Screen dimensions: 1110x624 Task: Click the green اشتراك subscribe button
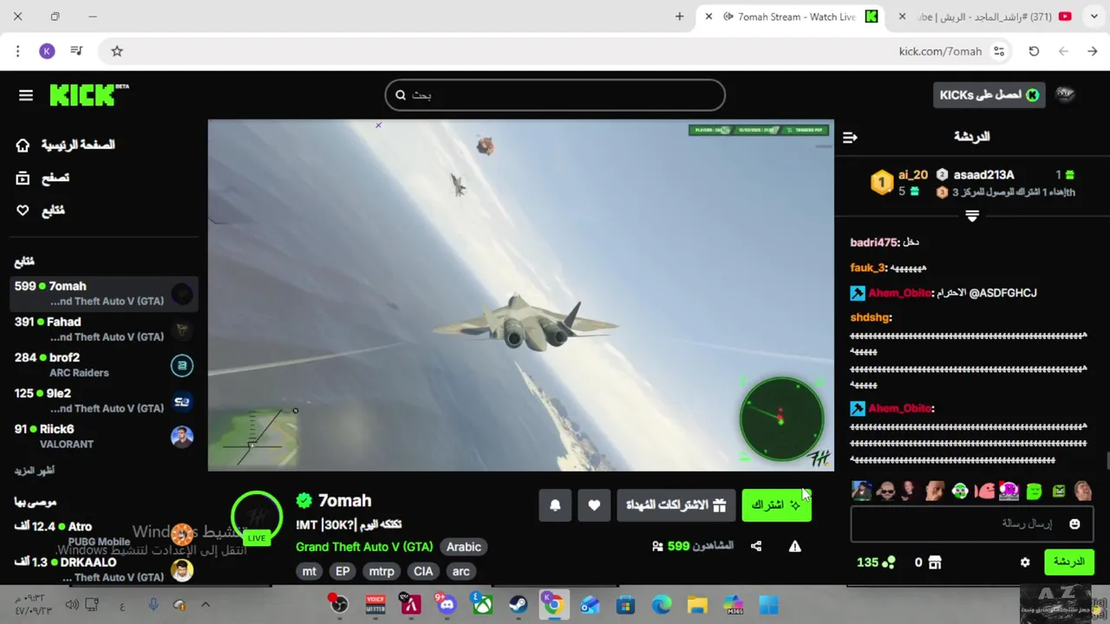click(x=776, y=505)
